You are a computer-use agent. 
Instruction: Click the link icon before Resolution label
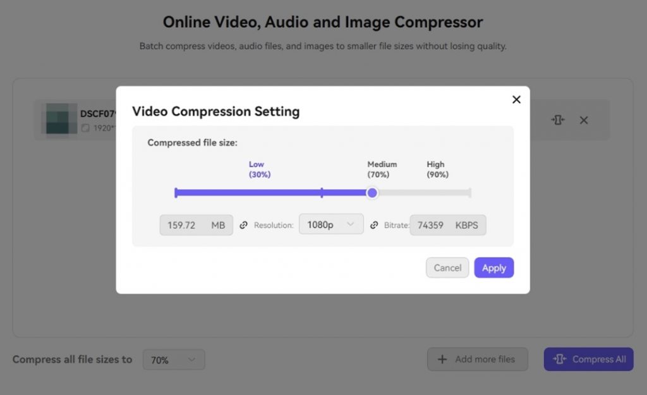(244, 225)
